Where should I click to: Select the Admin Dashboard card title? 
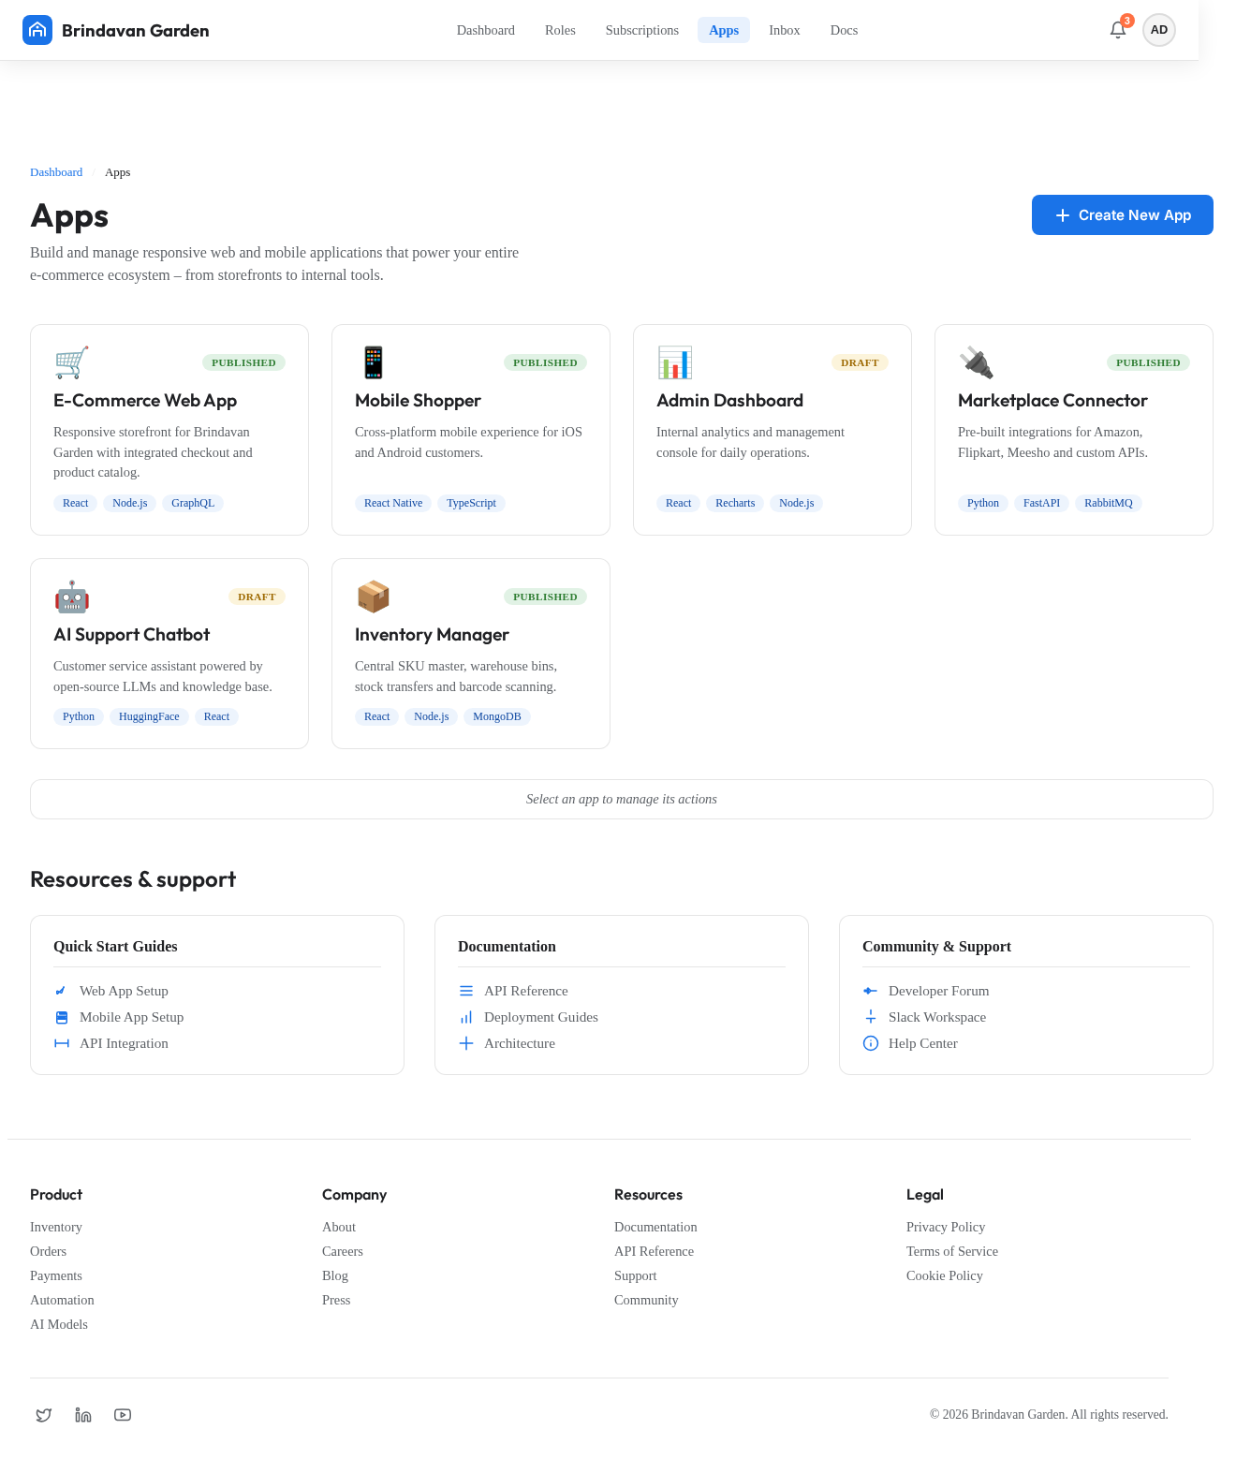729,401
